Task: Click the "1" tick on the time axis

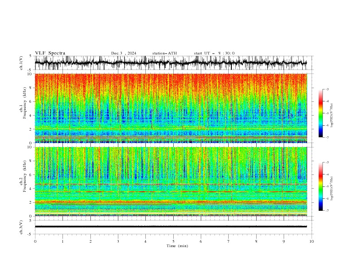Action: [x=62, y=241]
